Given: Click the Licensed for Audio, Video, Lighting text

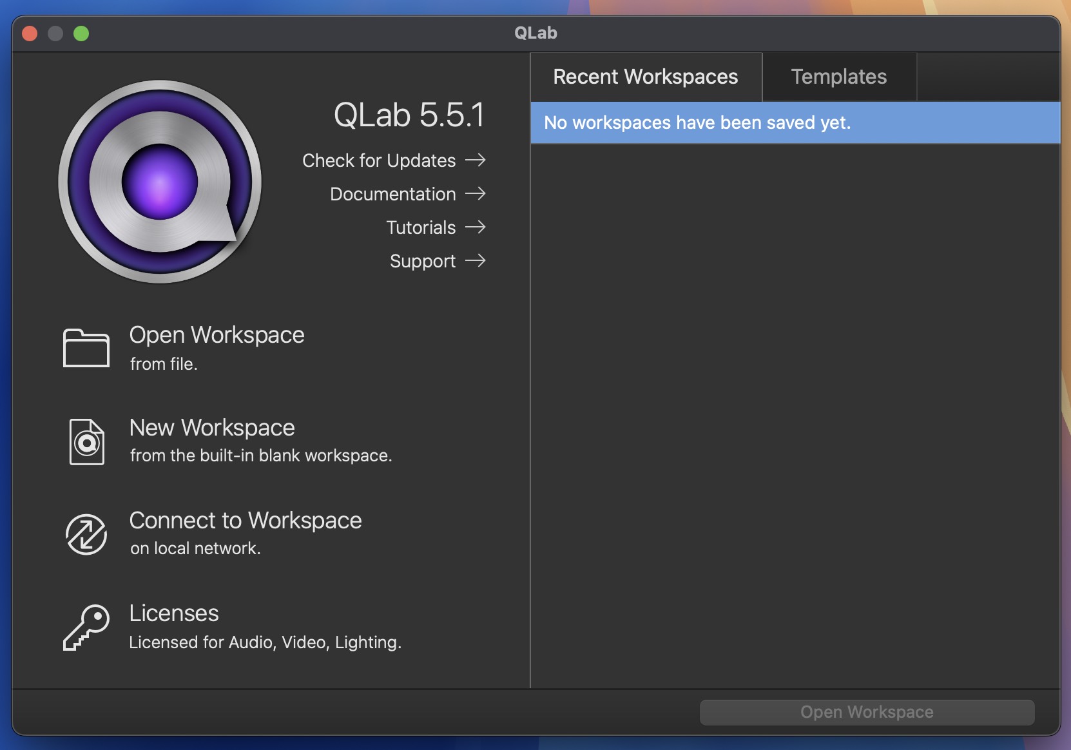Looking at the screenshot, I should 264,642.
